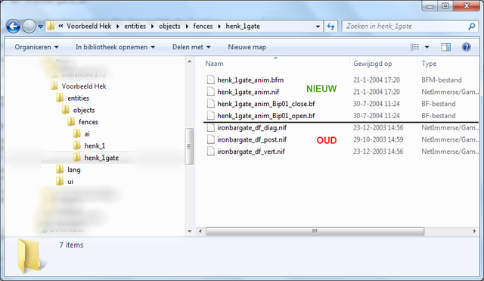Viewport: 484px width, 281px height.
Task: Click the Nieuwe map button
Action: 247,47
